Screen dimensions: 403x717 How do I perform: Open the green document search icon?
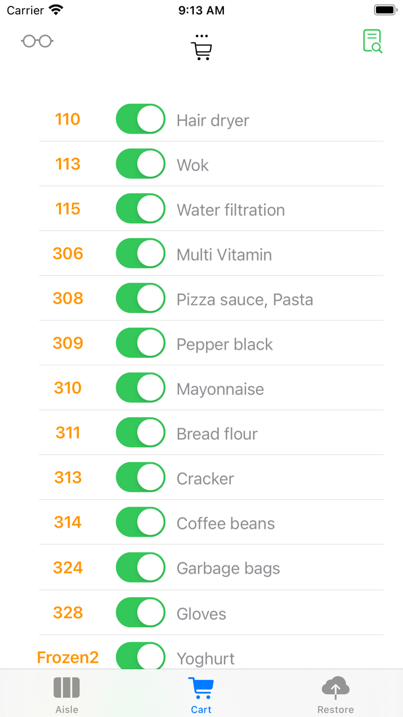[x=372, y=41]
